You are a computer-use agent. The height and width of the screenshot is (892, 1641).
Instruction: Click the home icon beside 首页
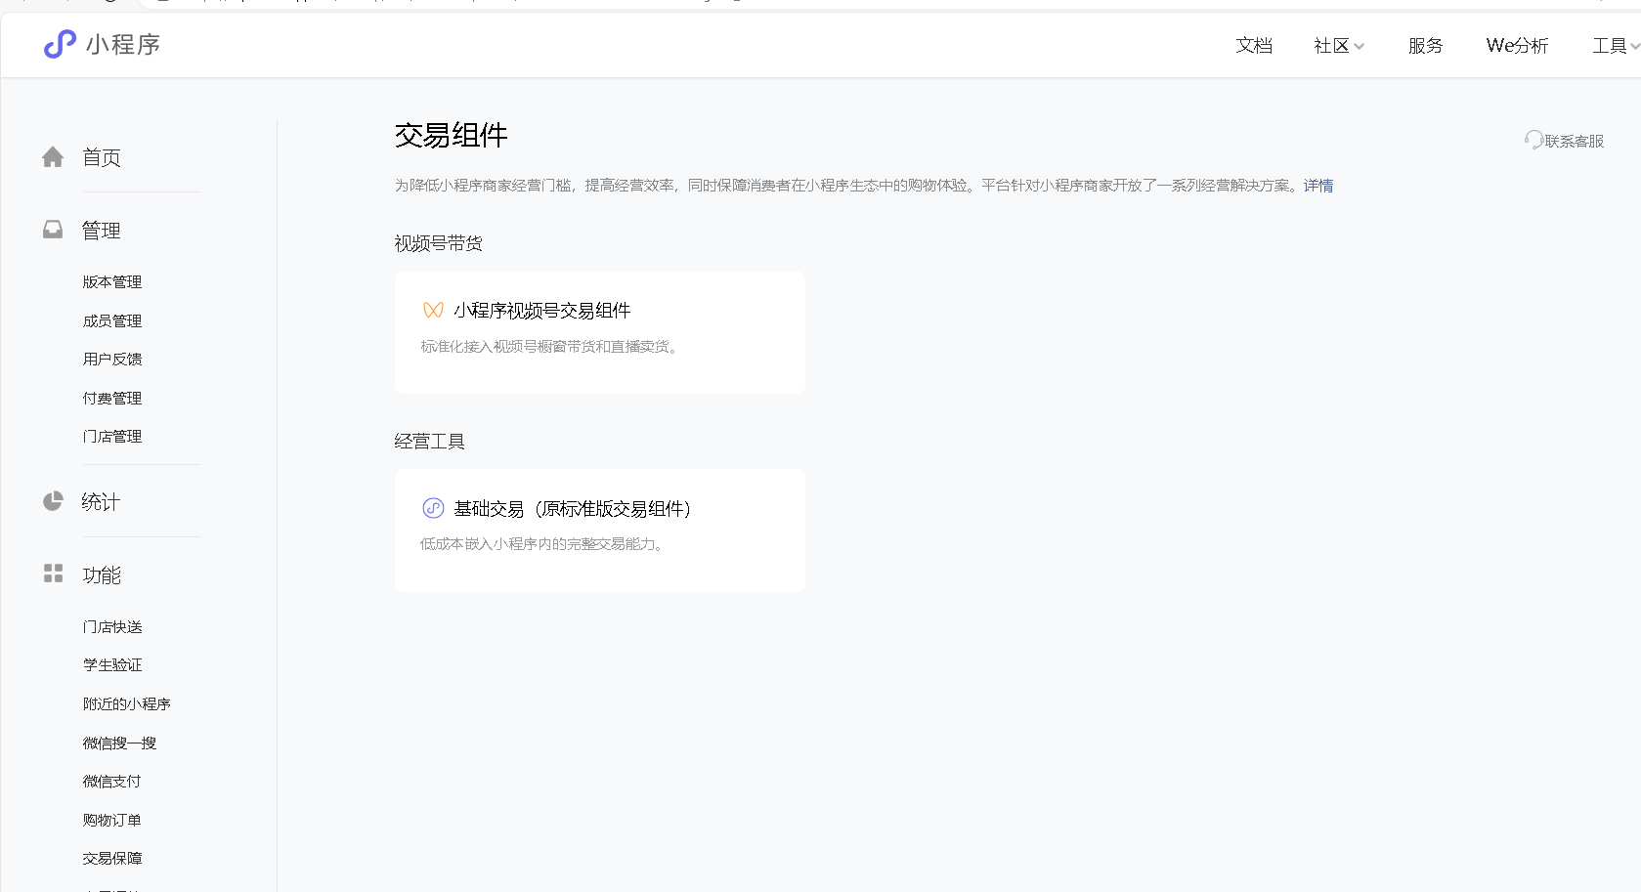pos(53,157)
